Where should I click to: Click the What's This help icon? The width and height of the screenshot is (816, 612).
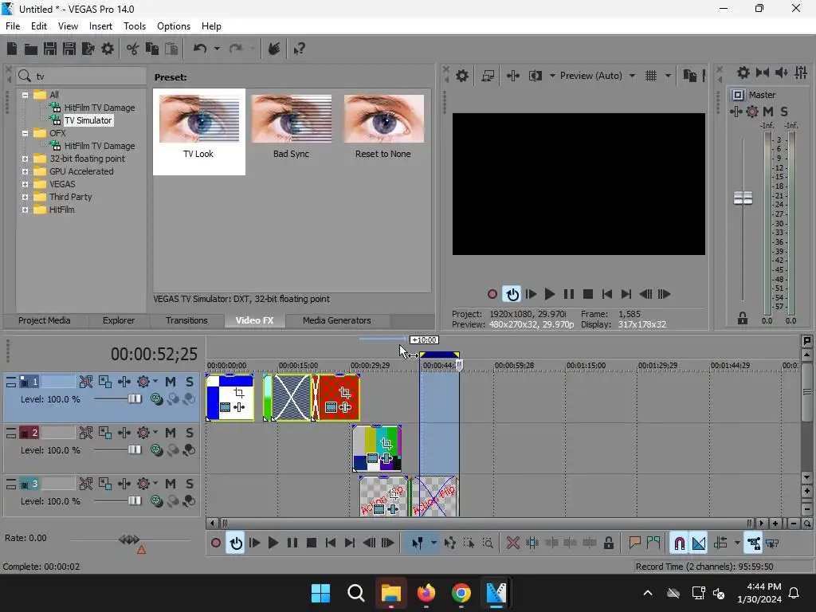pos(299,49)
